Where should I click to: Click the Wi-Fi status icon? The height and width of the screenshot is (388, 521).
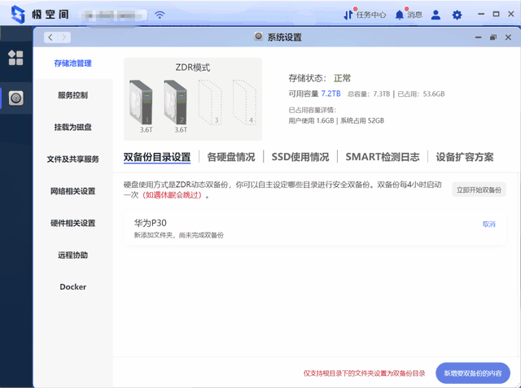(x=160, y=15)
